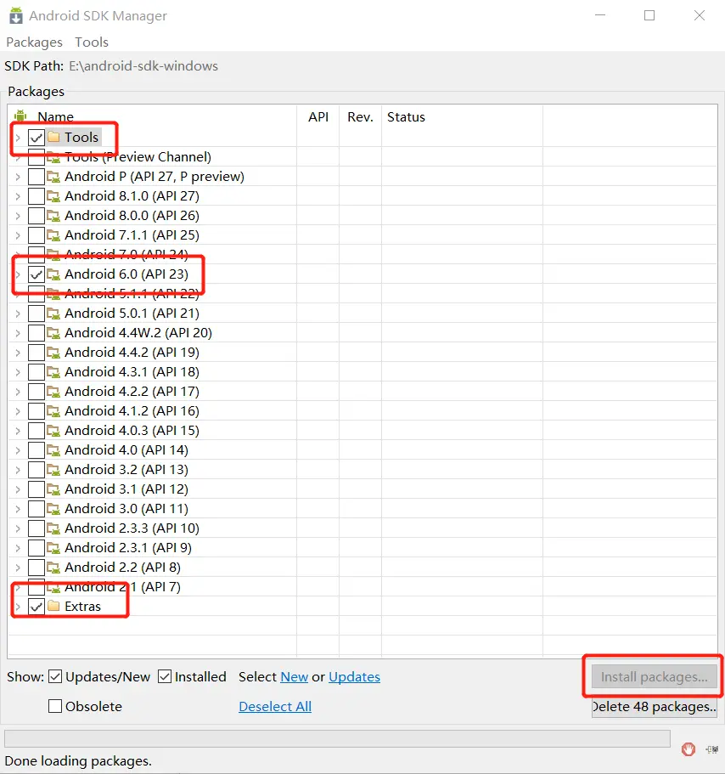Uncheck the Android 6.0 (API 23) checkbox
Viewport: 725px width, 774px height.
coord(37,274)
